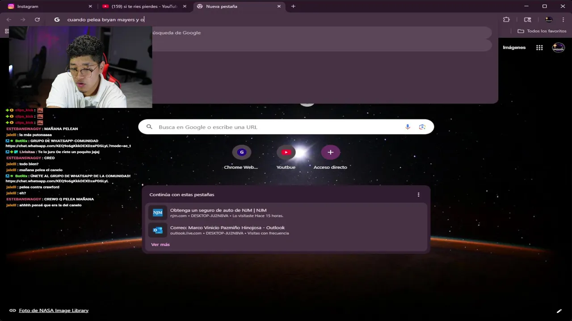Close the Instagram tab

(90, 6)
